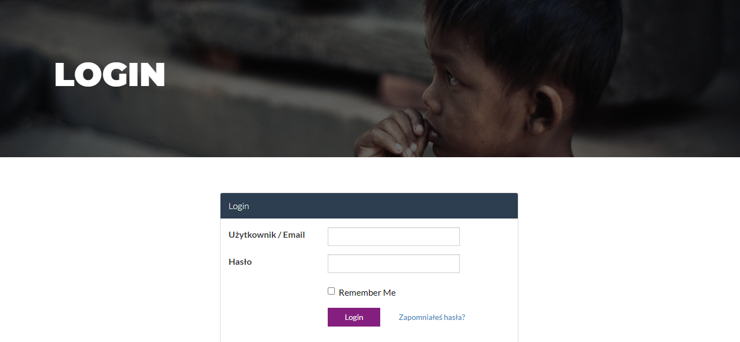This screenshot has width=740, height=342.
Task: Click the Użytkownik / Email field label
Action: (266, 235)
